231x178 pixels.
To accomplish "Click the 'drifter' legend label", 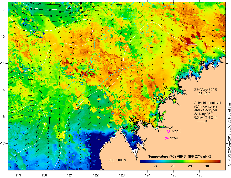I will pyautogui.click(x=174, y=138).
